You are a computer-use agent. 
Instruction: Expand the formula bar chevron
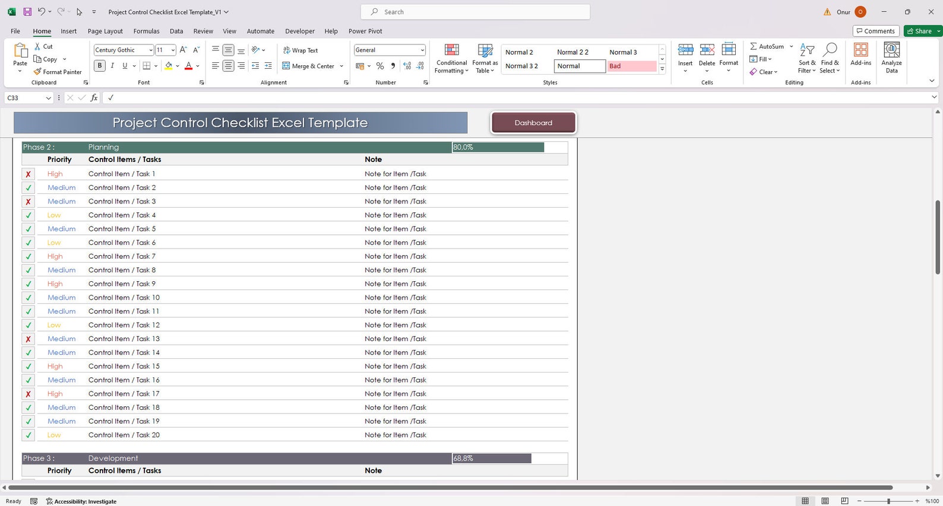click(934, 97)
